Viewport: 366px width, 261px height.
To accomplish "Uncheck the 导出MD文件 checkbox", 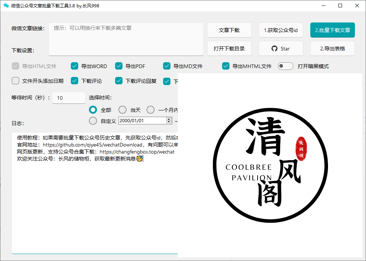I will click(x=167, y=66).
